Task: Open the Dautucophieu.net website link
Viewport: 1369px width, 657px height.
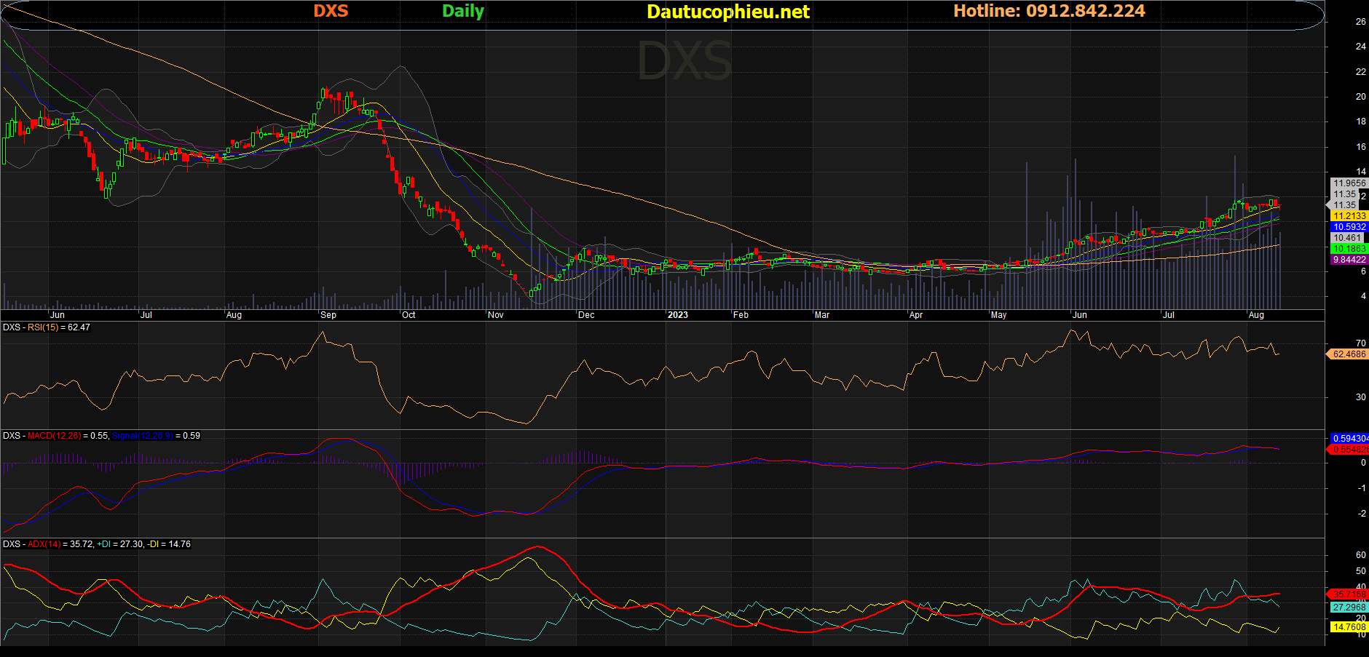Action: coord(727,12)
